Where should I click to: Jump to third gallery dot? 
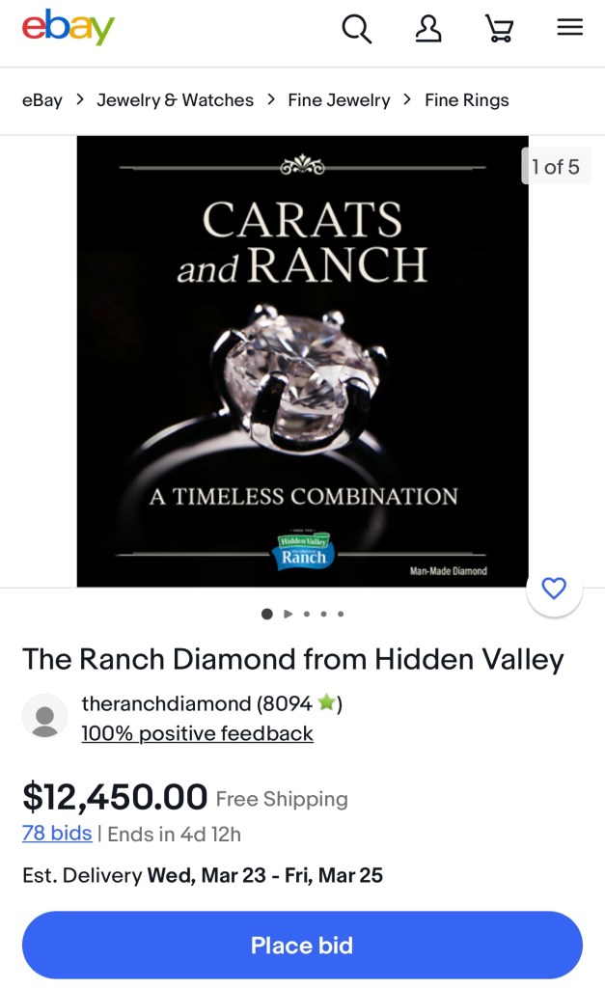pos(306,614)
